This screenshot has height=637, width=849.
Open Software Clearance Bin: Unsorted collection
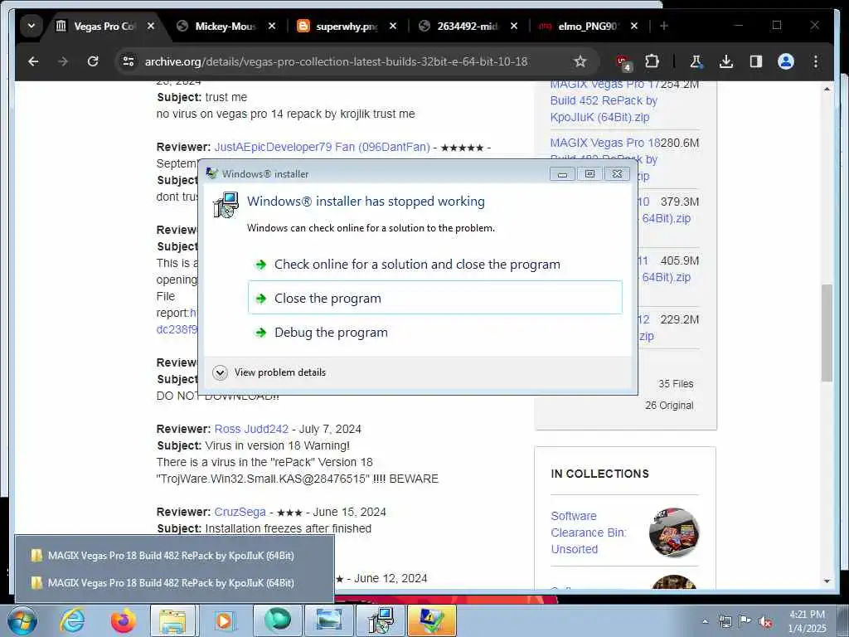pos(589,532)
